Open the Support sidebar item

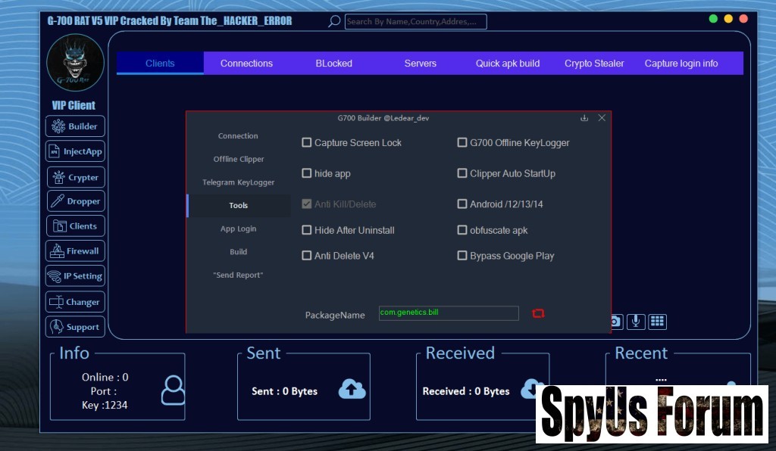coord(75,327)
